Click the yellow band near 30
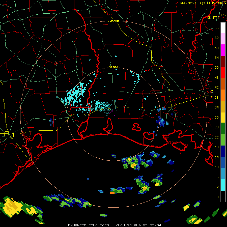The width and height of the screenshot is (227, 227). point(223,118)
